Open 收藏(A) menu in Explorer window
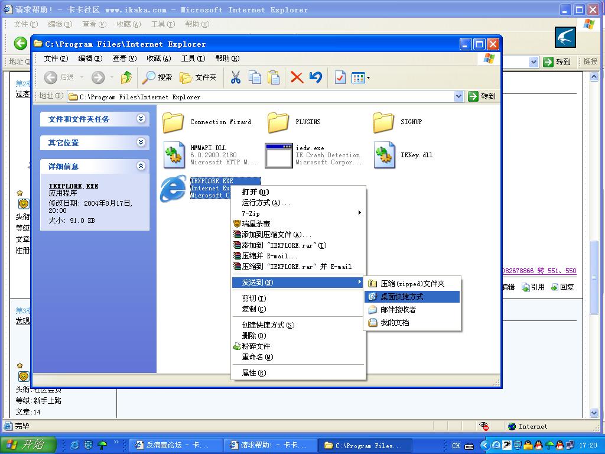This screenshot has width=605, height=454. tap(159, 59)
